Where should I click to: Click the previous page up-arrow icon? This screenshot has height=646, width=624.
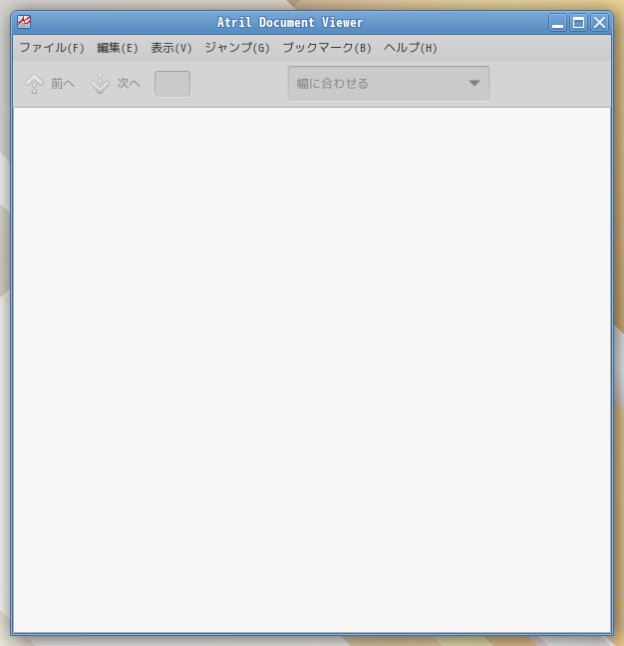click(34, 84)
